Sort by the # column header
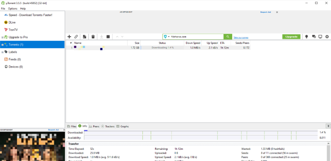The height and width of the screenshot is (161, 331). [x=70, y=43]
